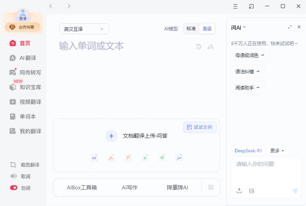Open the hamburger menu in the title bar
This screenshot has height=206, width=306.
[235, 7]
